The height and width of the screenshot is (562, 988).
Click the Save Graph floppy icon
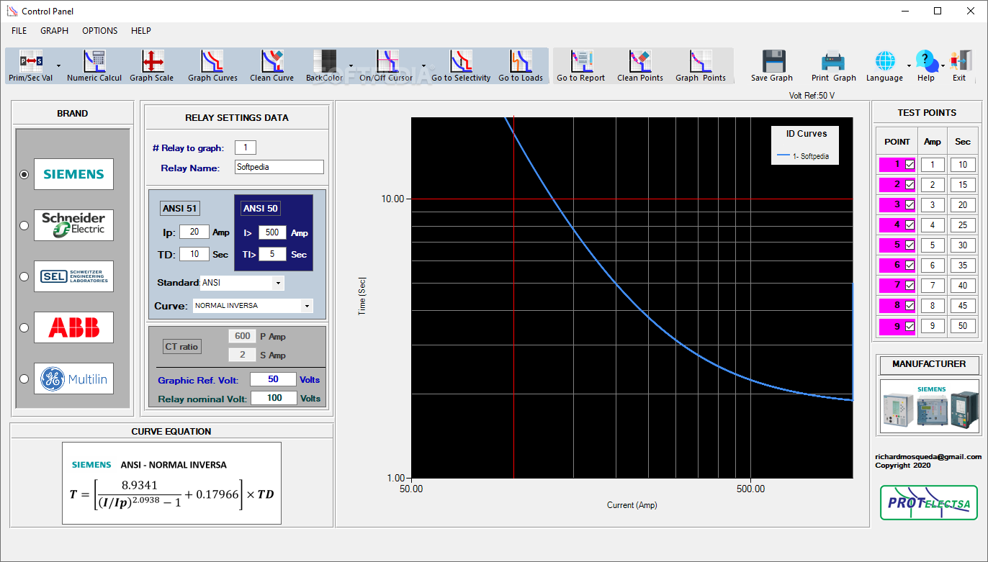pyautogui.click(x=773, y=60)
